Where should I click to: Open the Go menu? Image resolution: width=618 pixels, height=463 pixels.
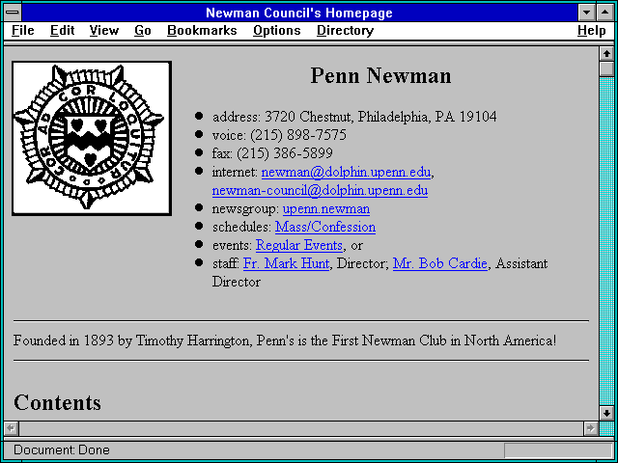tap(142, 31)
